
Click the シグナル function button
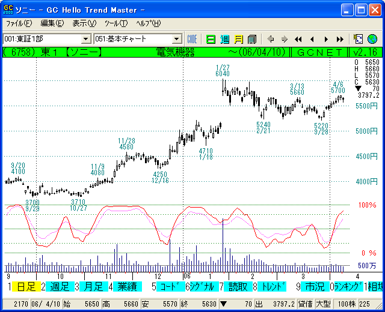(x=205, y=287)
